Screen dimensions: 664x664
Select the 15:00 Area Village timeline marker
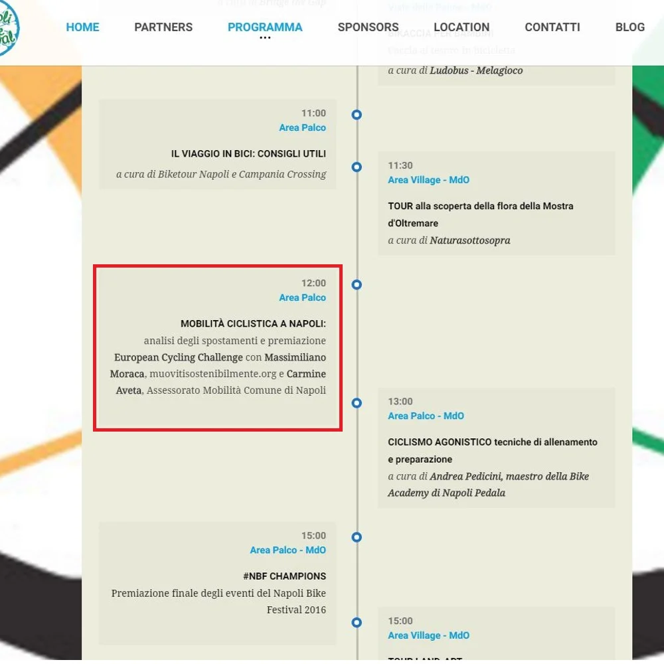pos(357,623)
